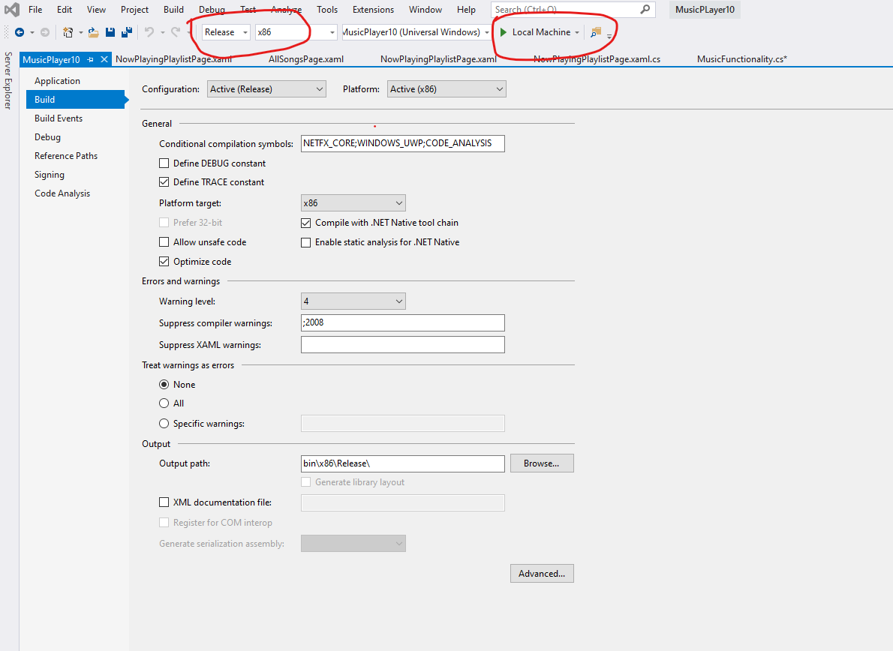Image resolution: width=893 pixels, height=651 pixels.
Task: Undo the last action
Action: (149, 32)
